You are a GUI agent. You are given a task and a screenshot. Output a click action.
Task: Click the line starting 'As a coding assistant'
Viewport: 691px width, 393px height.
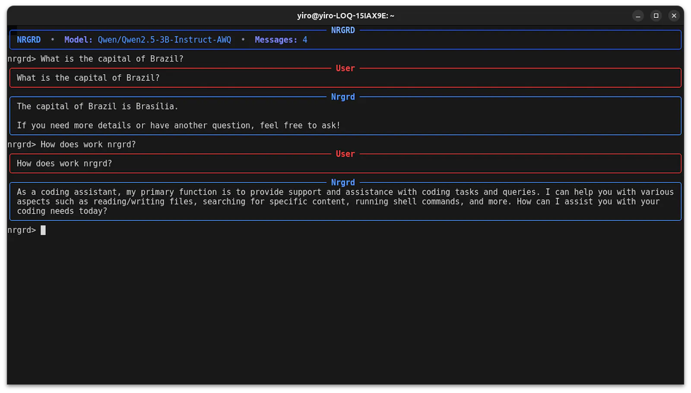click(345, 192)
